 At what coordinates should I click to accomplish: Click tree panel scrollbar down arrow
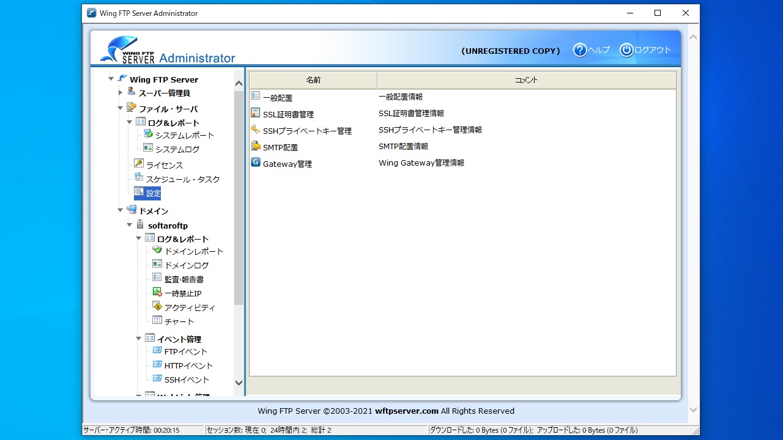click(239, 383)
